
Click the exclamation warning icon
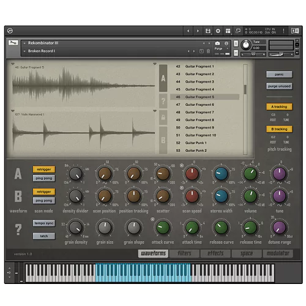[283, 31]
